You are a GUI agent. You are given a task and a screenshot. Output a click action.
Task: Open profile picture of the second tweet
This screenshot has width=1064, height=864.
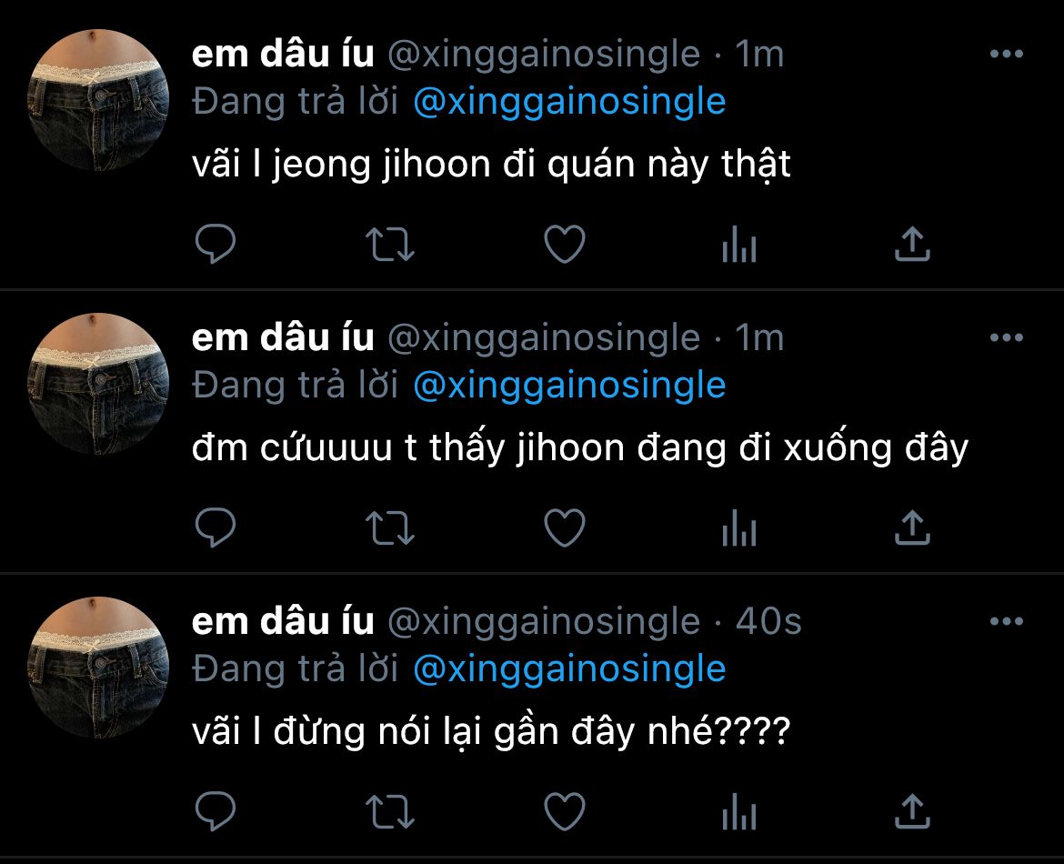[97, 384]
